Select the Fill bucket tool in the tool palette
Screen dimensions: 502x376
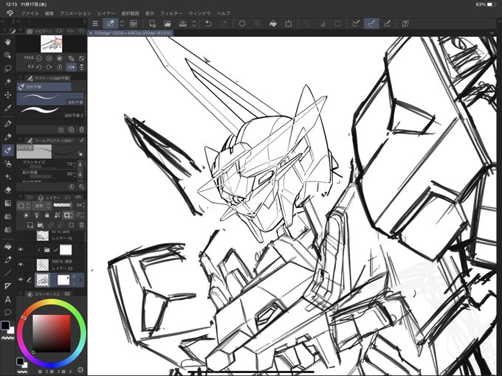pyautogui.click(x=7, y=246)
